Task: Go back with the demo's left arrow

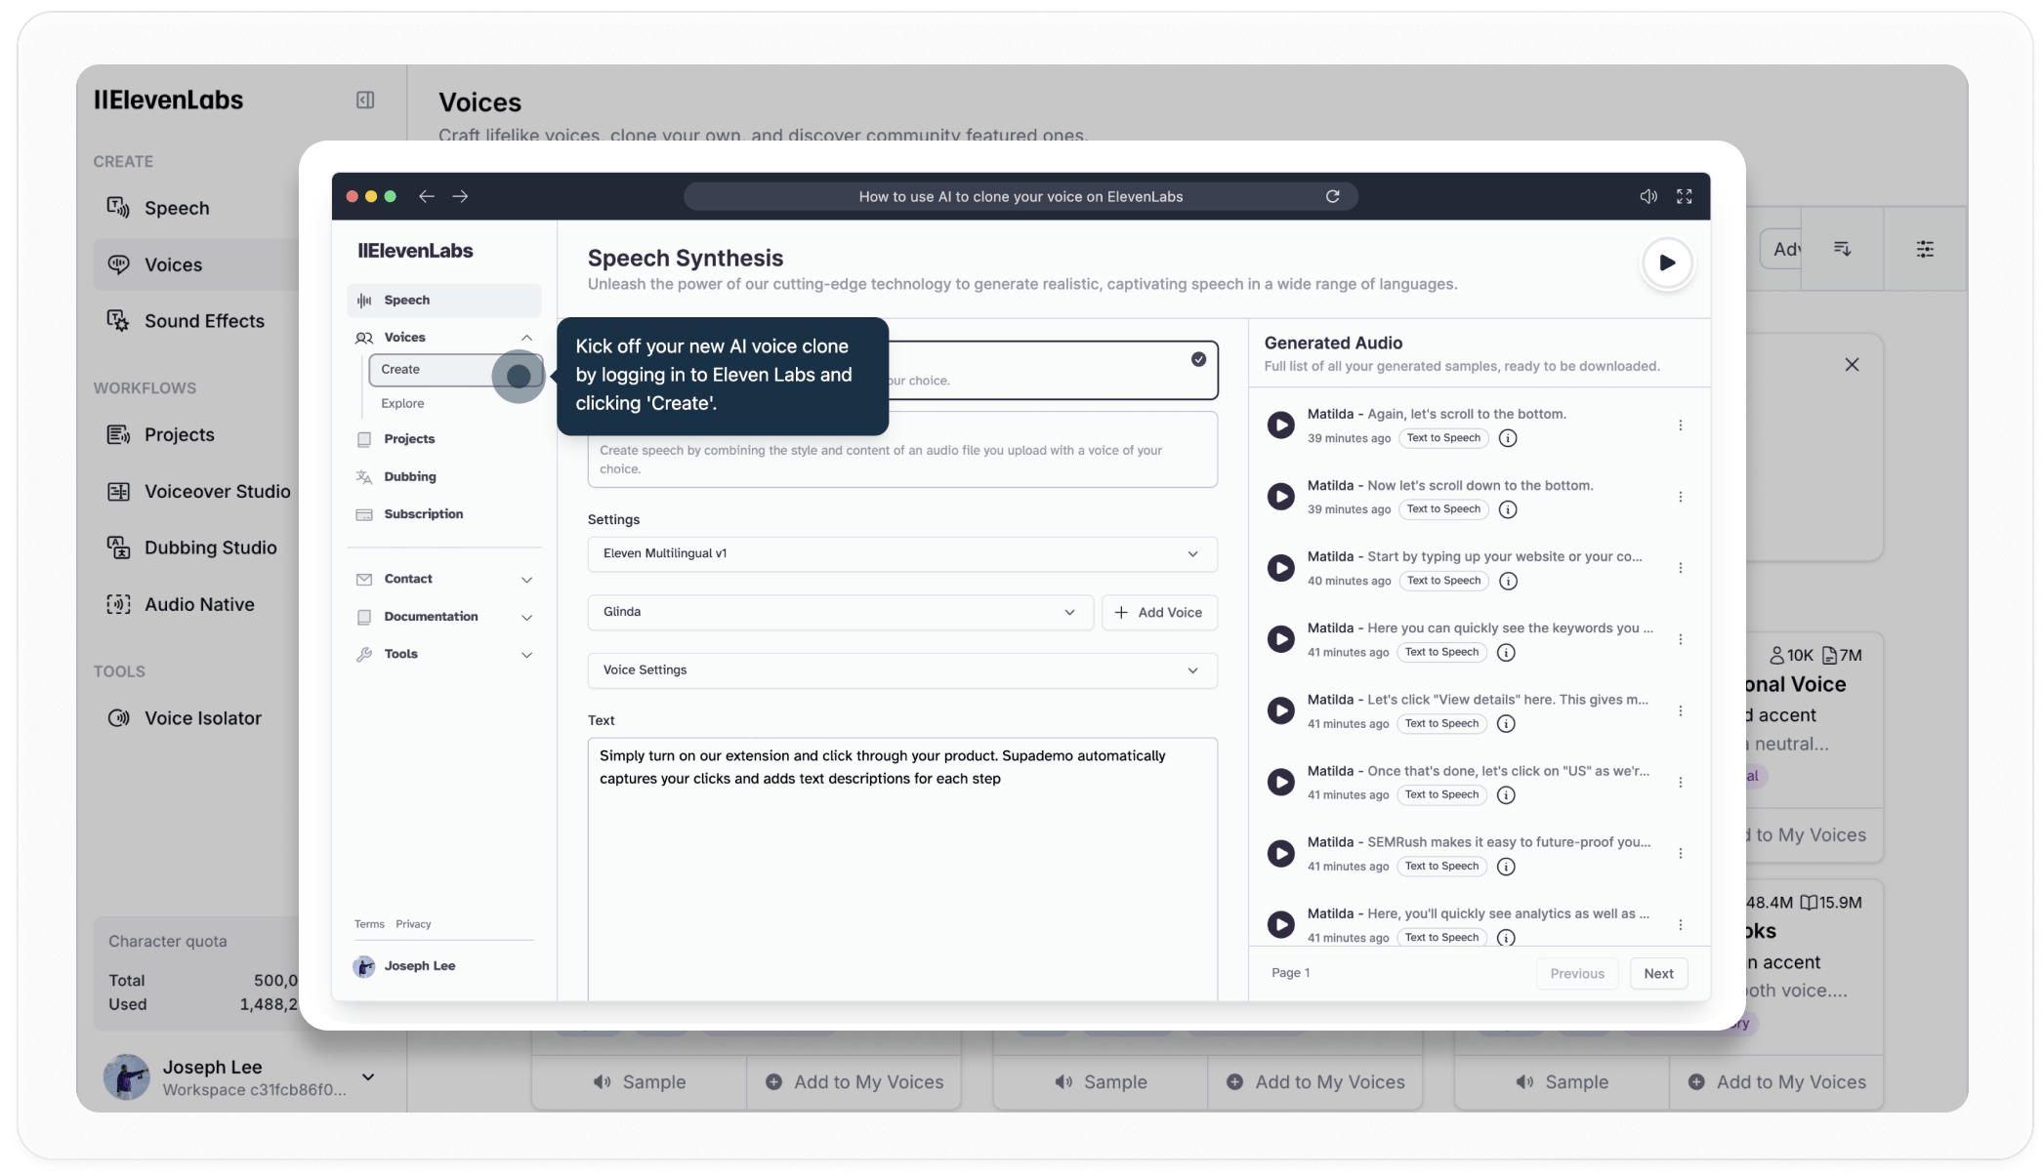Action: (x=426, y=196)
